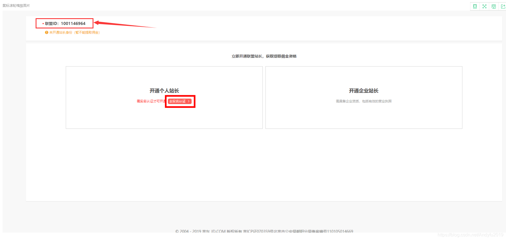Screen dimensions: 506x240
Task: Click 需具备企业资质 description text
Action: click(364, 101)
